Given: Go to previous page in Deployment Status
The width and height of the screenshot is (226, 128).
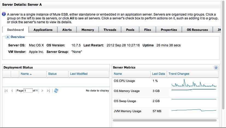Looking at the screenshot, I should [12, 91].
